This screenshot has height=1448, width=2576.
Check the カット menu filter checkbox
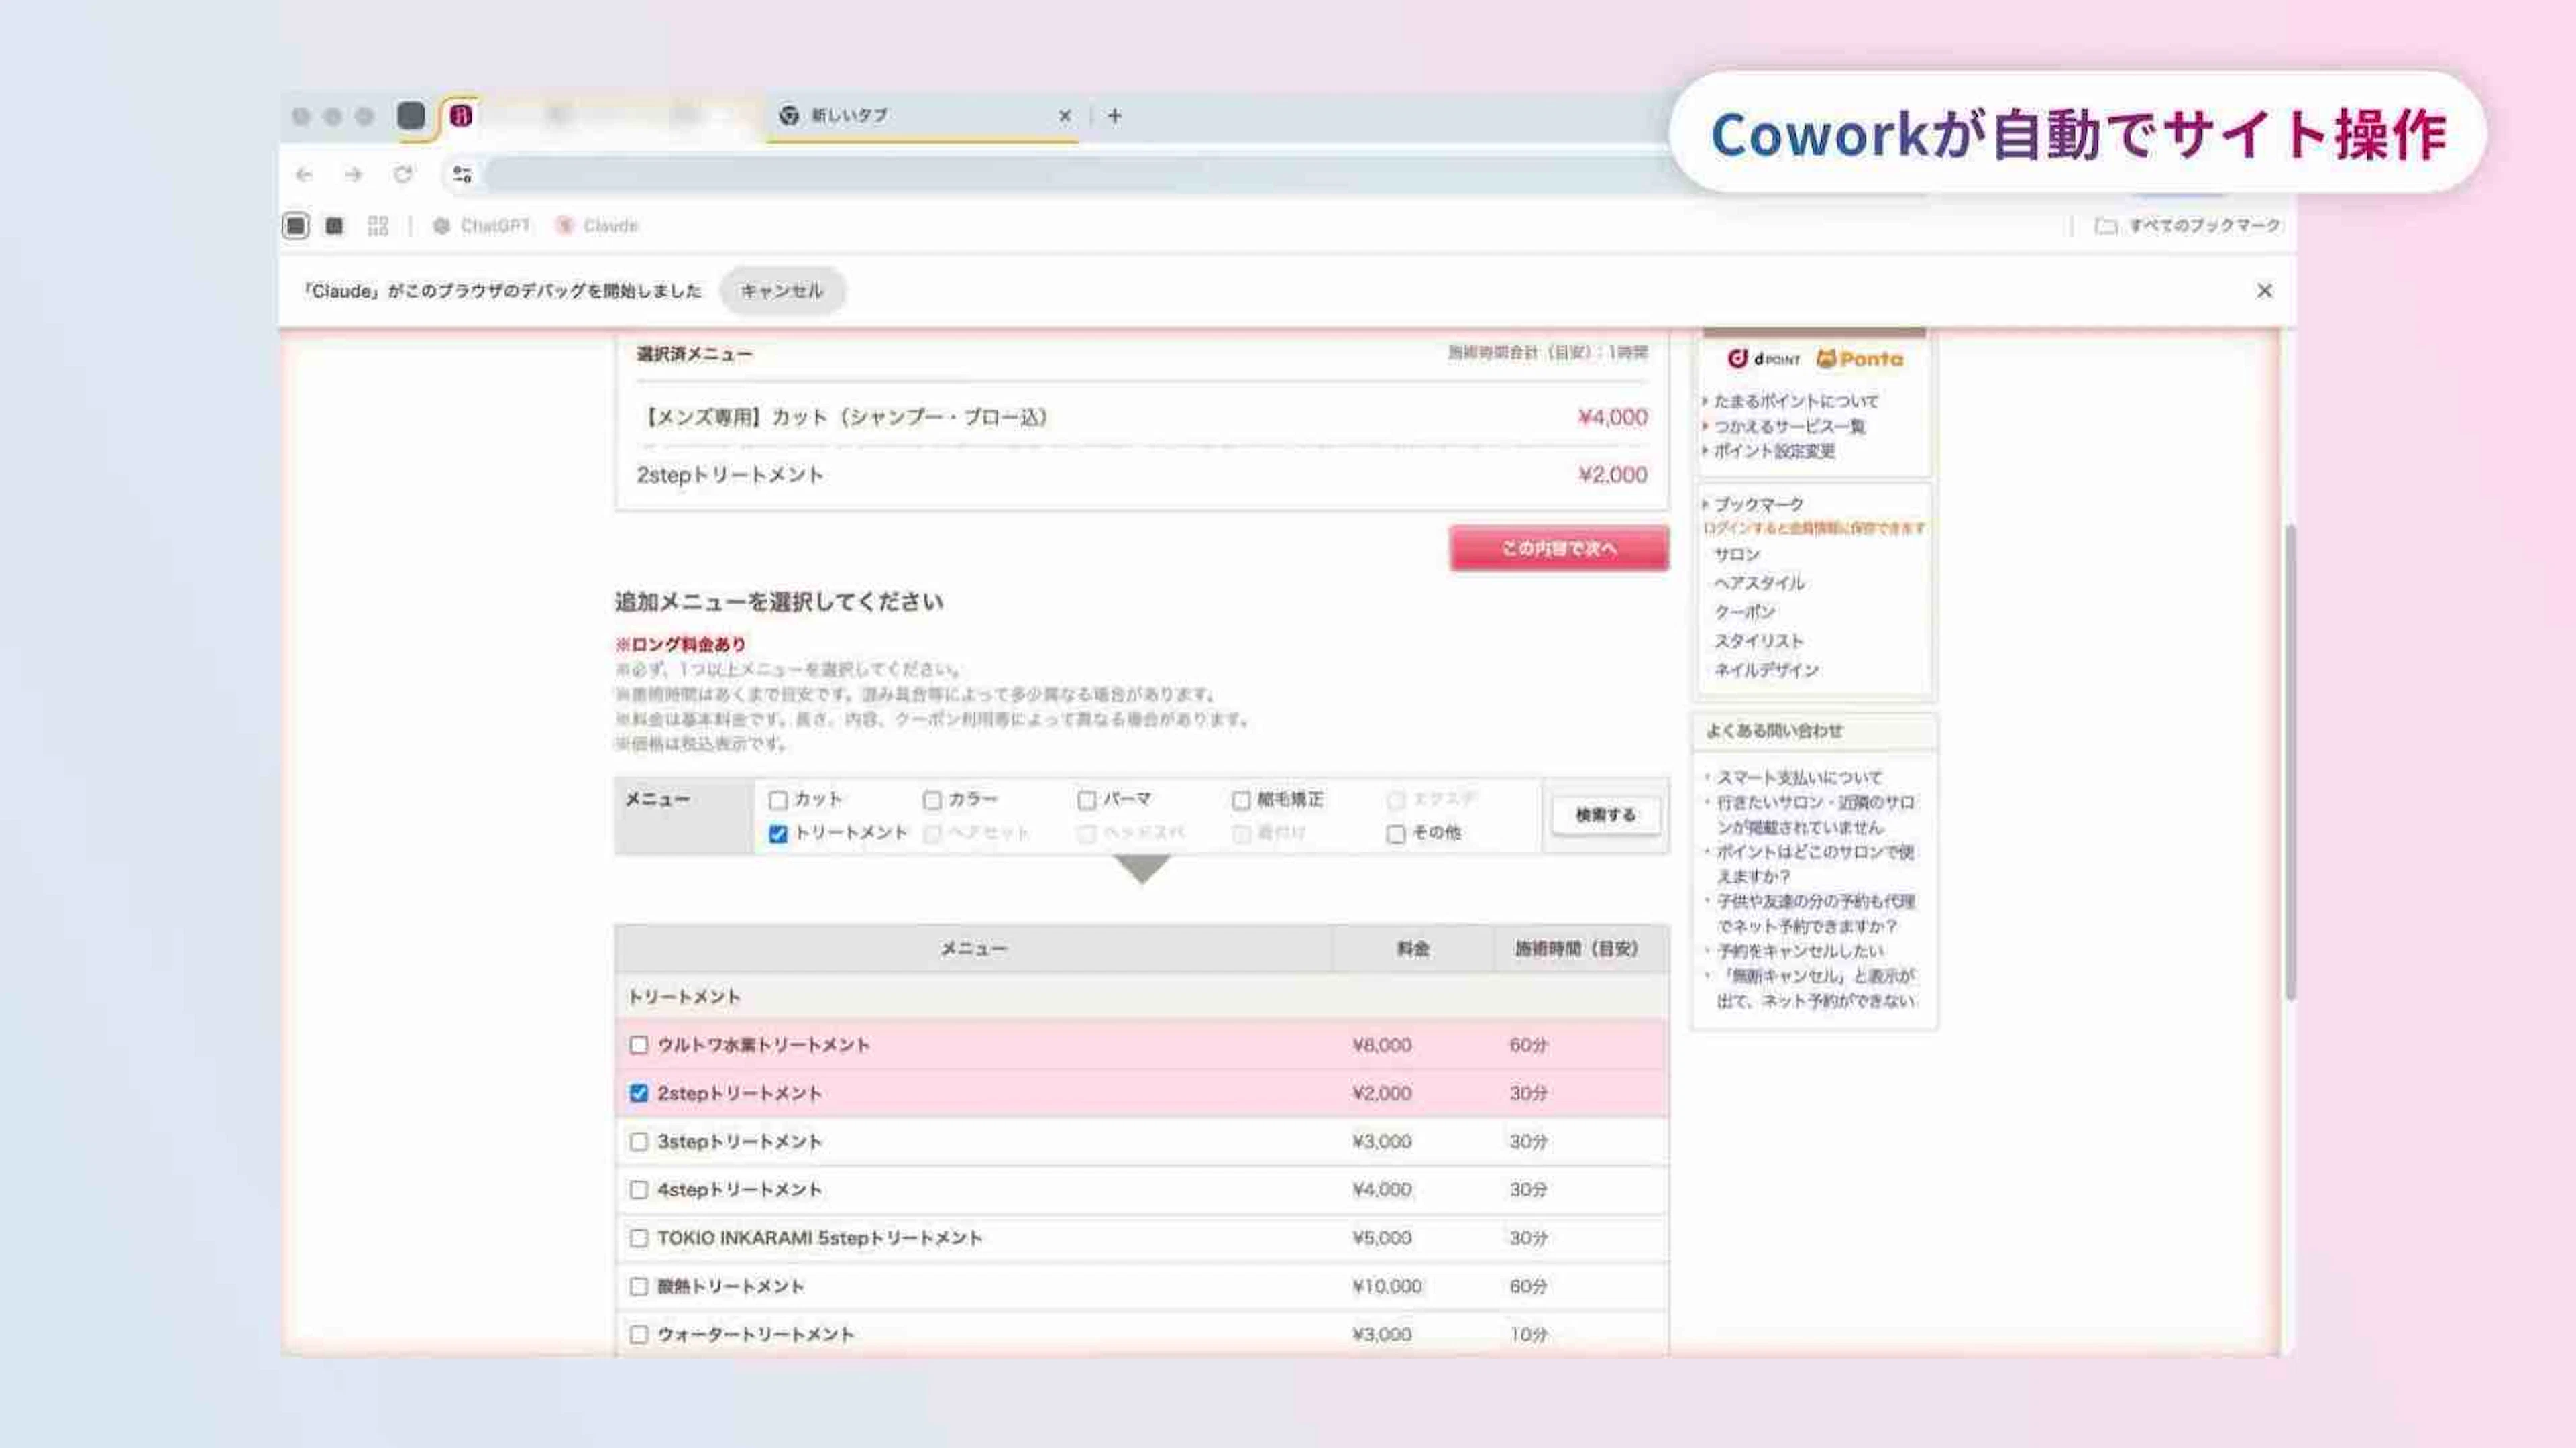tap(778, 800)
